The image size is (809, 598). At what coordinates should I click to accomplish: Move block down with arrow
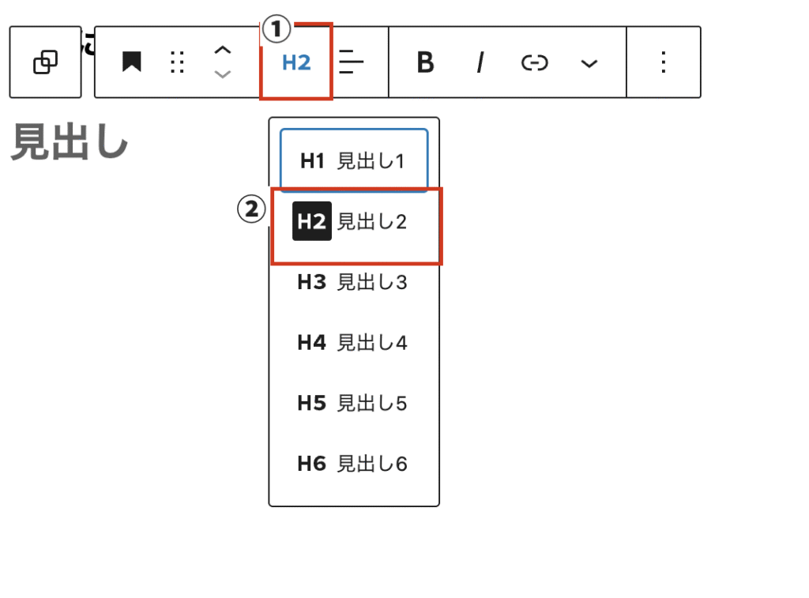224,74
